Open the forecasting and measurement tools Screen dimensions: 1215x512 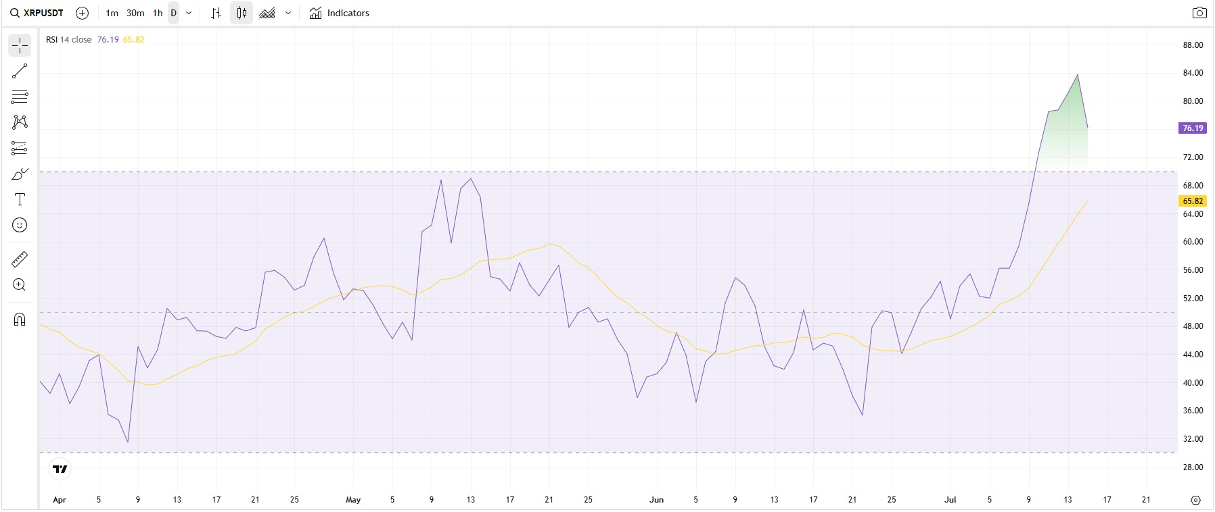[20, 148]
